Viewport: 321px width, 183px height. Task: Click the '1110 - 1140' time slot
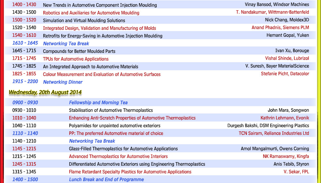[x=25, y=133]
